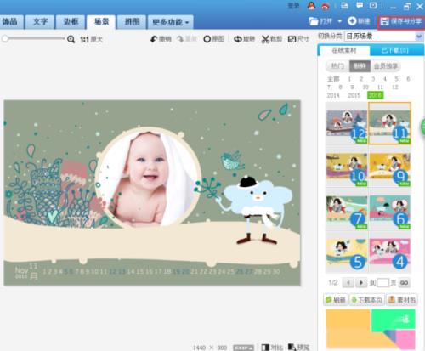Viewport: 425px width, 351px height.
Task: Select the 会员独享 filter pill
Action: point(386,66)
